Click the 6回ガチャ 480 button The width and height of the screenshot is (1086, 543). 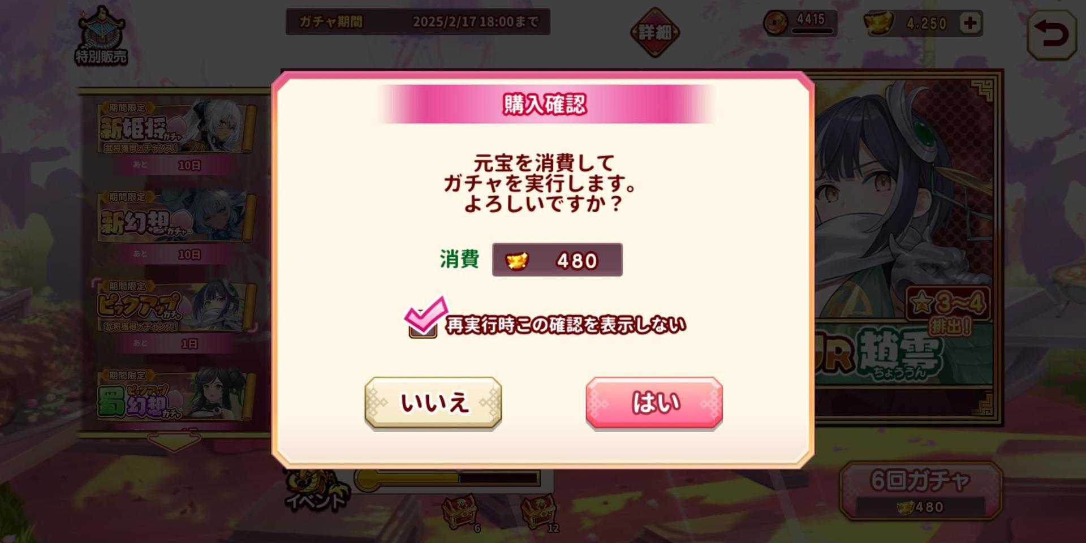(921, 491)
